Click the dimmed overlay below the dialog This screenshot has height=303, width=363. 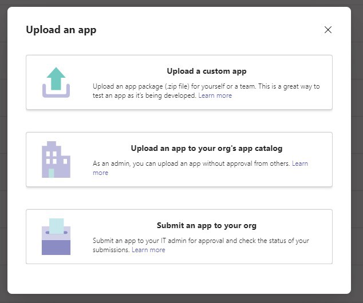(x=181, y=298)
